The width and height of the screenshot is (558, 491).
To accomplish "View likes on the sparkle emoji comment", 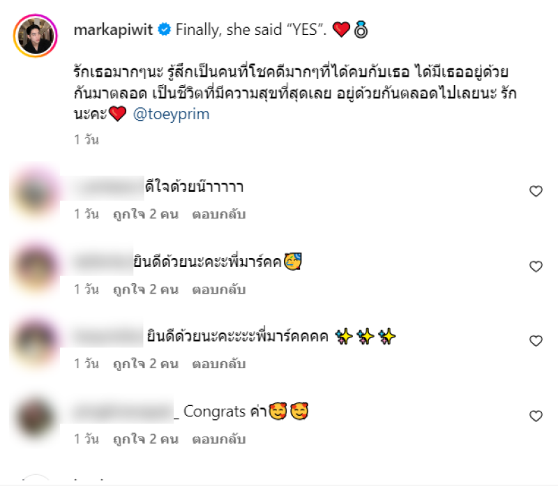I will click(146, 364).
